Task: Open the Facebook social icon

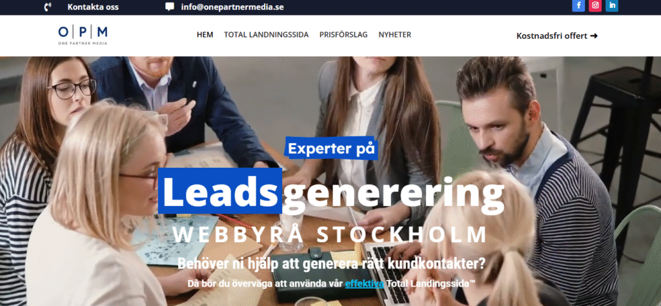Action: 578,5
